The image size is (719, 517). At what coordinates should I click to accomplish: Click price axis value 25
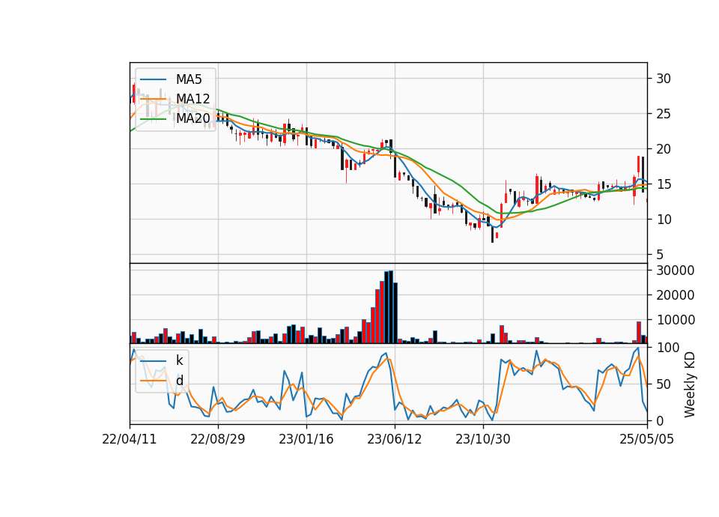(664, 114)
